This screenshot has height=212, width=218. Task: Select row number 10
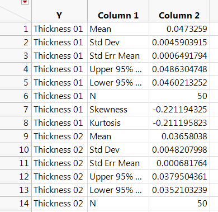[16, 150]
